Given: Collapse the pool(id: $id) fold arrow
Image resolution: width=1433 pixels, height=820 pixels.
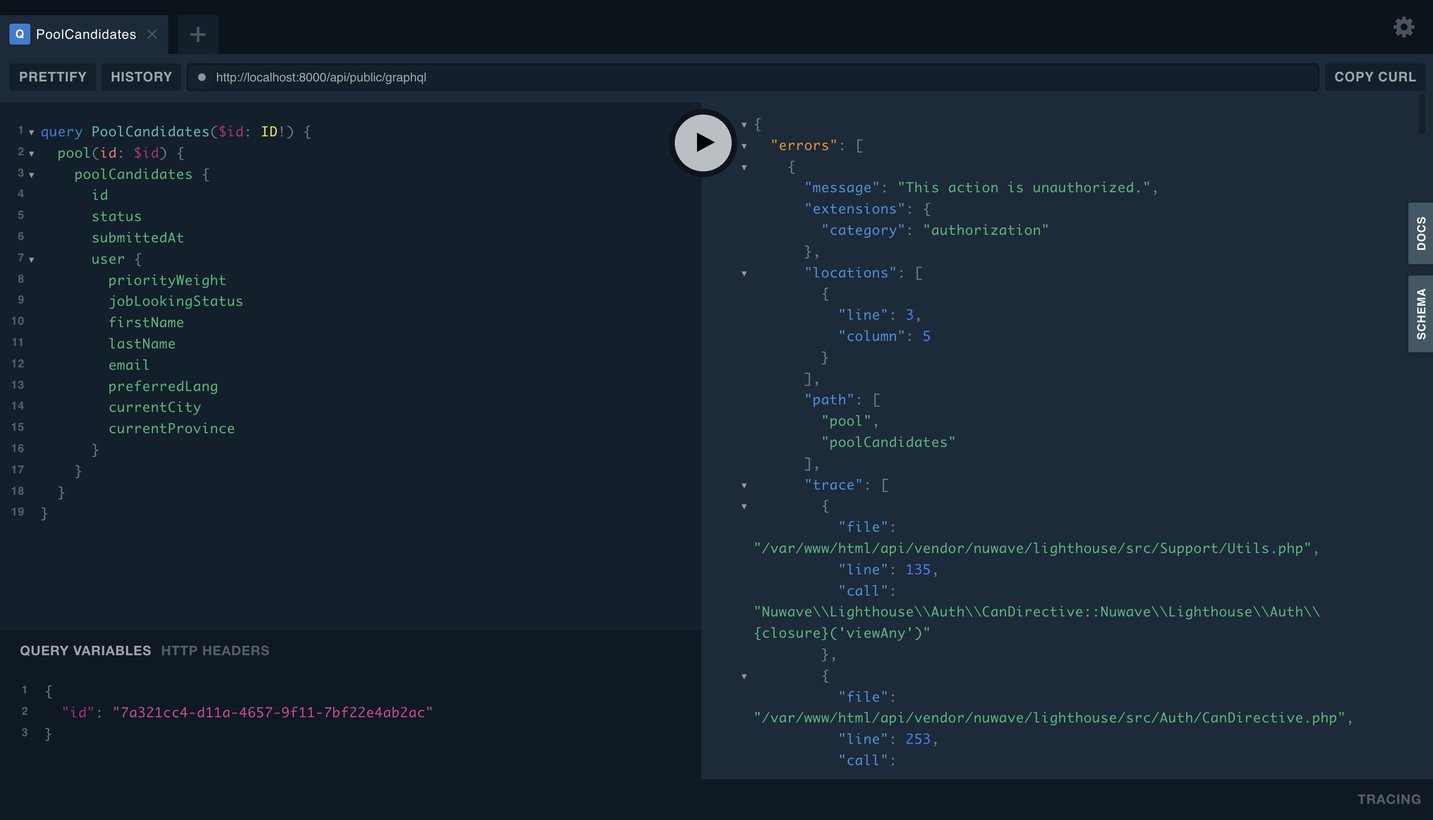Looking at the screenshot, I should click(x=32, y=154).
